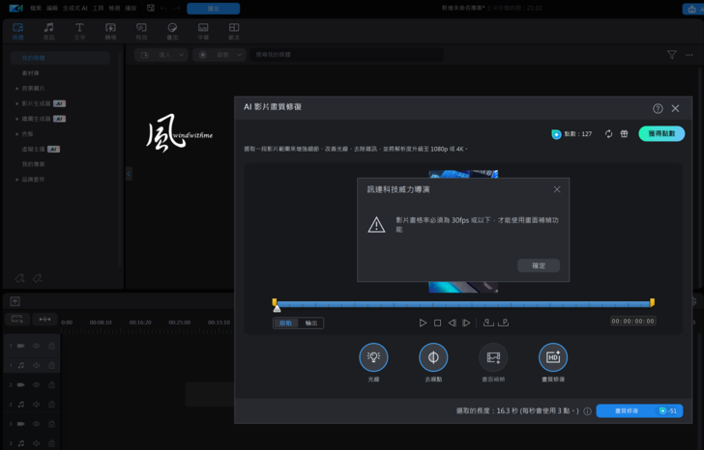The height and width of the screenshot is (450, 704).
Task: Select the 畫質修復 HD upscaling icon
Action: click(x=553, y=357)
